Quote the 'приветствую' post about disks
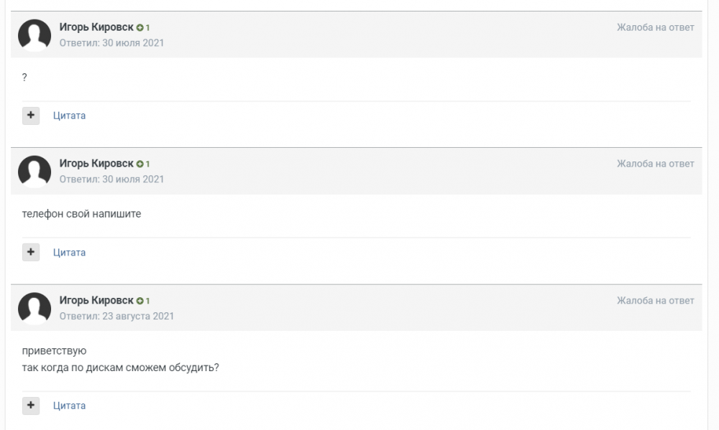Screen dimensions: 719x430 coord(69,406)
